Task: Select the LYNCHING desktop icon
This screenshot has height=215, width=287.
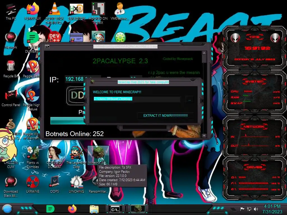Action: coord(76,185)
